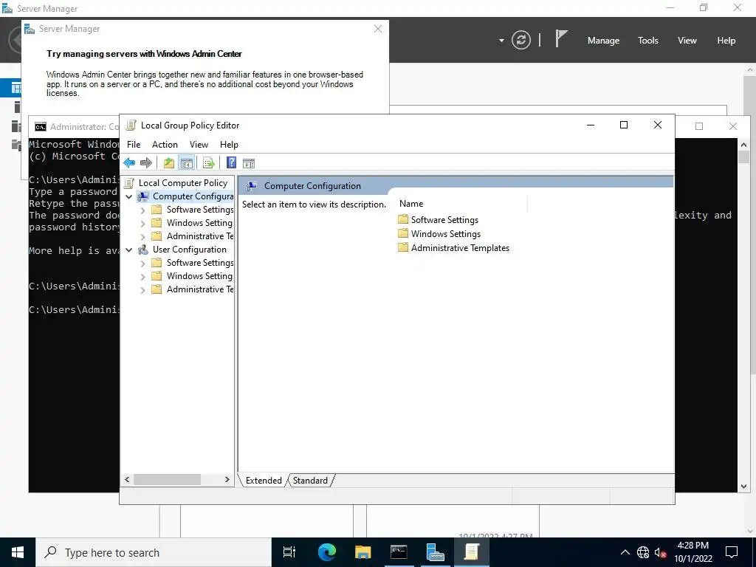This screenshot has height=567, width=756.
Task: Click tree pane scrollbar right arrow
Action: [x=227, y=480]
